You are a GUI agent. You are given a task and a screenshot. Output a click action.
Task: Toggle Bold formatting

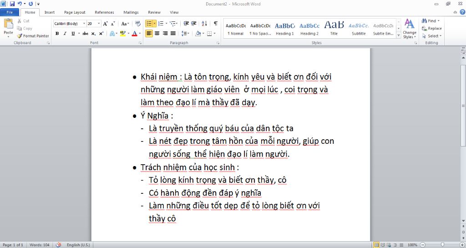click(x=57, y=34)
